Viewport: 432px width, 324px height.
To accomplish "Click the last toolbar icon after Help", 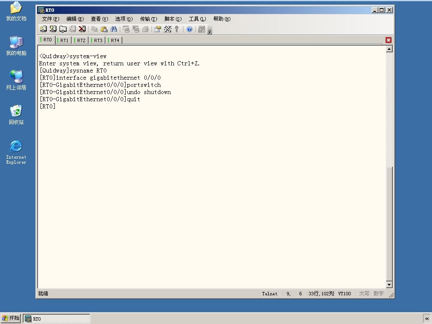I will pos(202,29).
